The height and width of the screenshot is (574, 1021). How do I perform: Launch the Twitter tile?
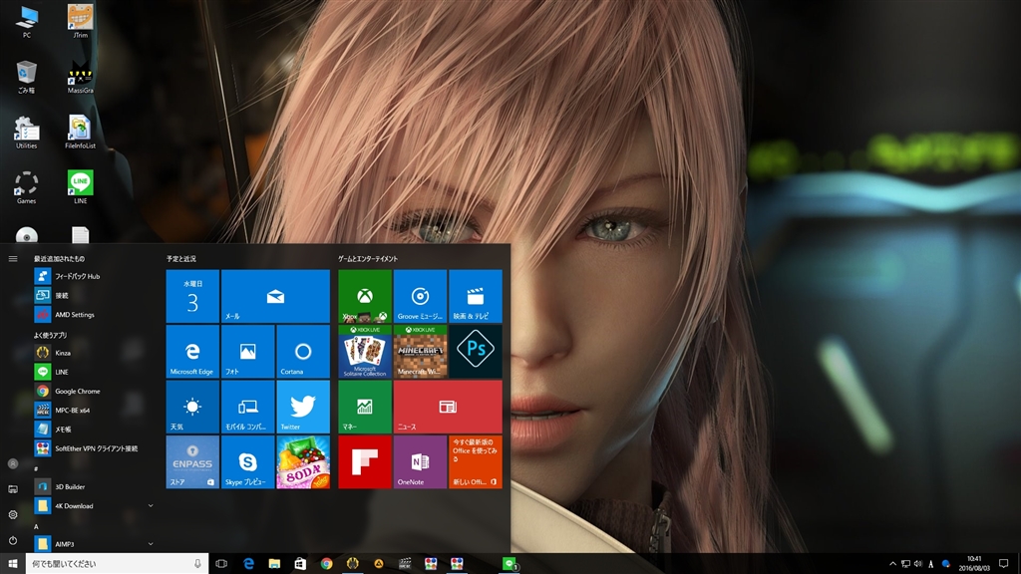(x=303, y=407)
